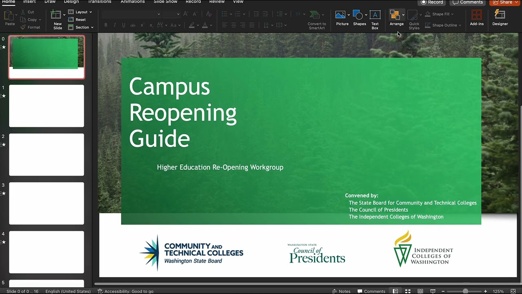Toggle italic formatting
Screen dimensions: 522x294
pyautogui.click(x=115, y=25)
